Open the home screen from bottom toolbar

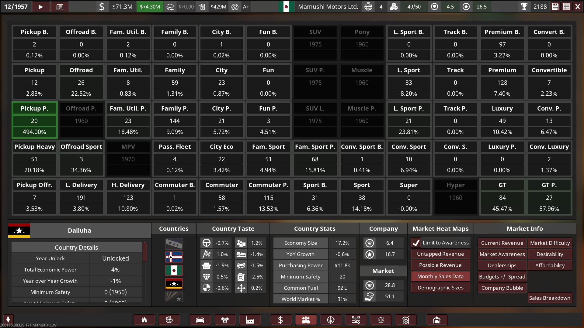pos(144,320)
